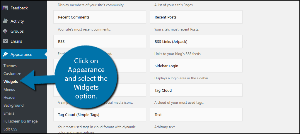Click 'A cloud of your most used tags.' text
This screenshot has height=134, width=300.
[179, 103]
